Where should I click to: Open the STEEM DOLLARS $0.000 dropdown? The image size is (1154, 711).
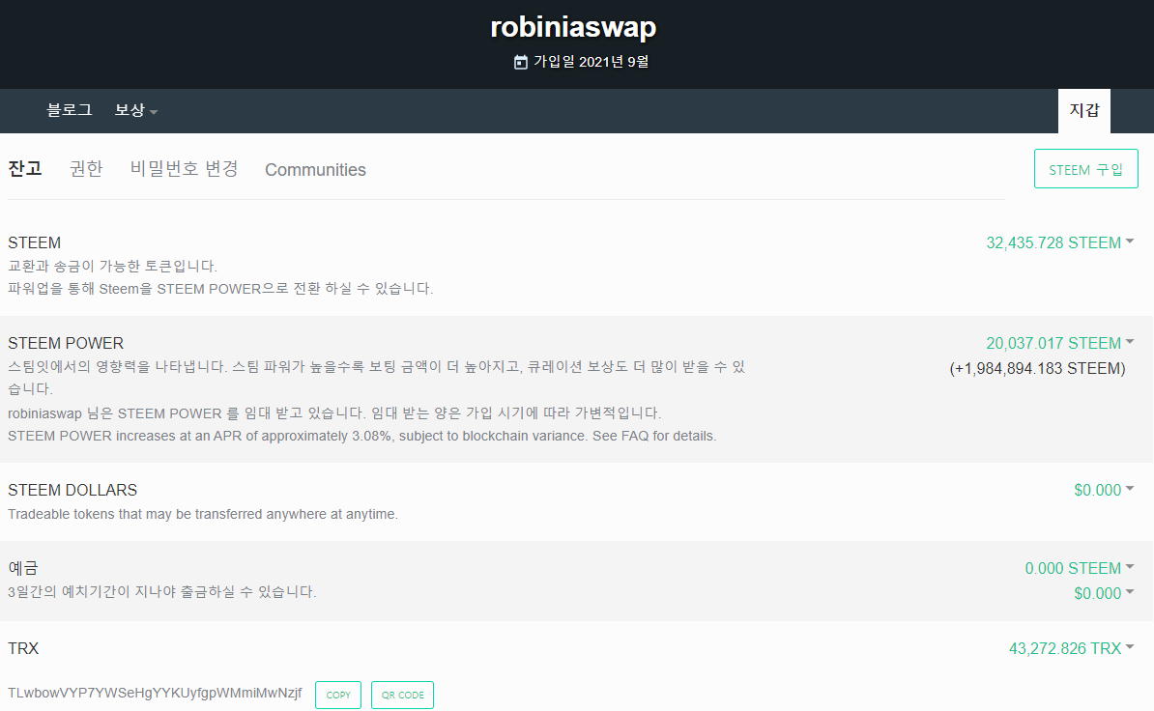(1104, 490)
